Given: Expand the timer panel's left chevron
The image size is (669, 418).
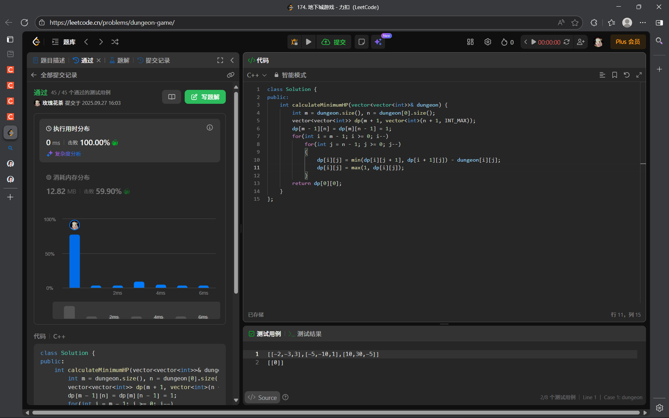Looking at the screenshot, I should [x=525, y=42].
